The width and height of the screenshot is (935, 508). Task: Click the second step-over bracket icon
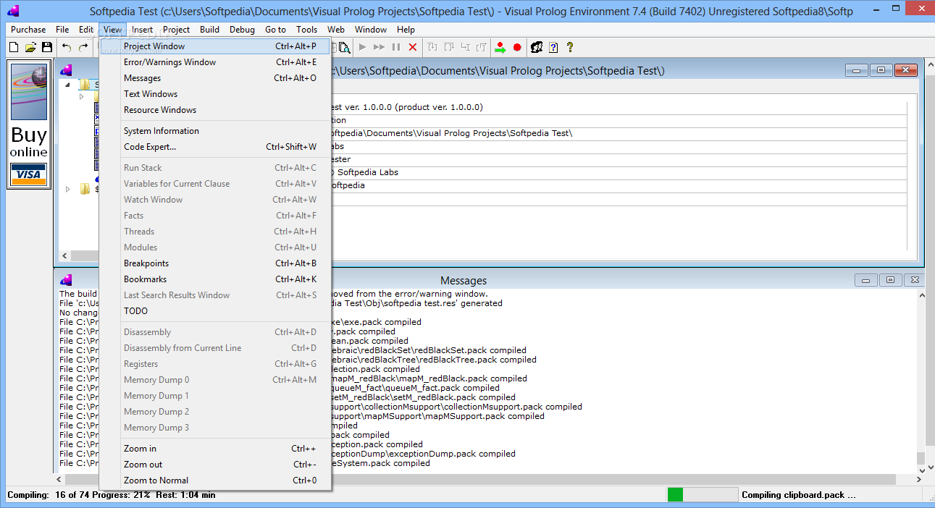449,47
